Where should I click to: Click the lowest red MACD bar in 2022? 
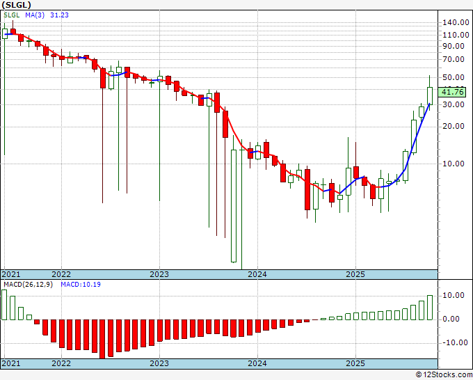click(x=102, y=339)
